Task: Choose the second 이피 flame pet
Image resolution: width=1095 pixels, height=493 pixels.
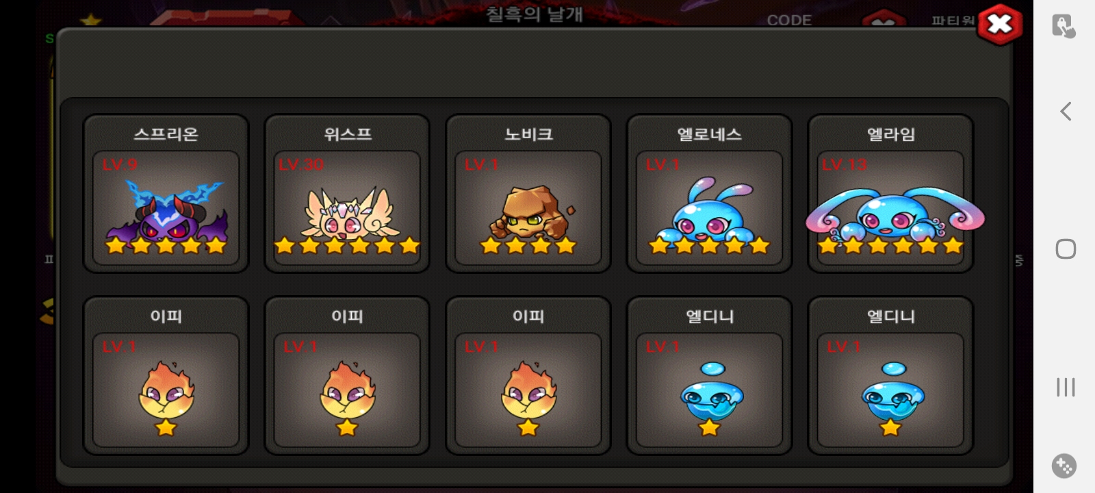Action: (347, 375)
